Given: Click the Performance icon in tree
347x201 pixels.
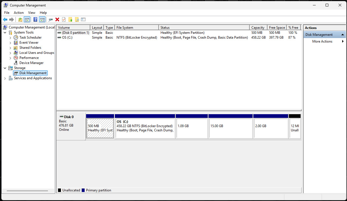Looking at the screenshot, I should coord(16,58).
